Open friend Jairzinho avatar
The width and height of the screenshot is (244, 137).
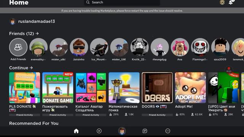tap(79, 47)
